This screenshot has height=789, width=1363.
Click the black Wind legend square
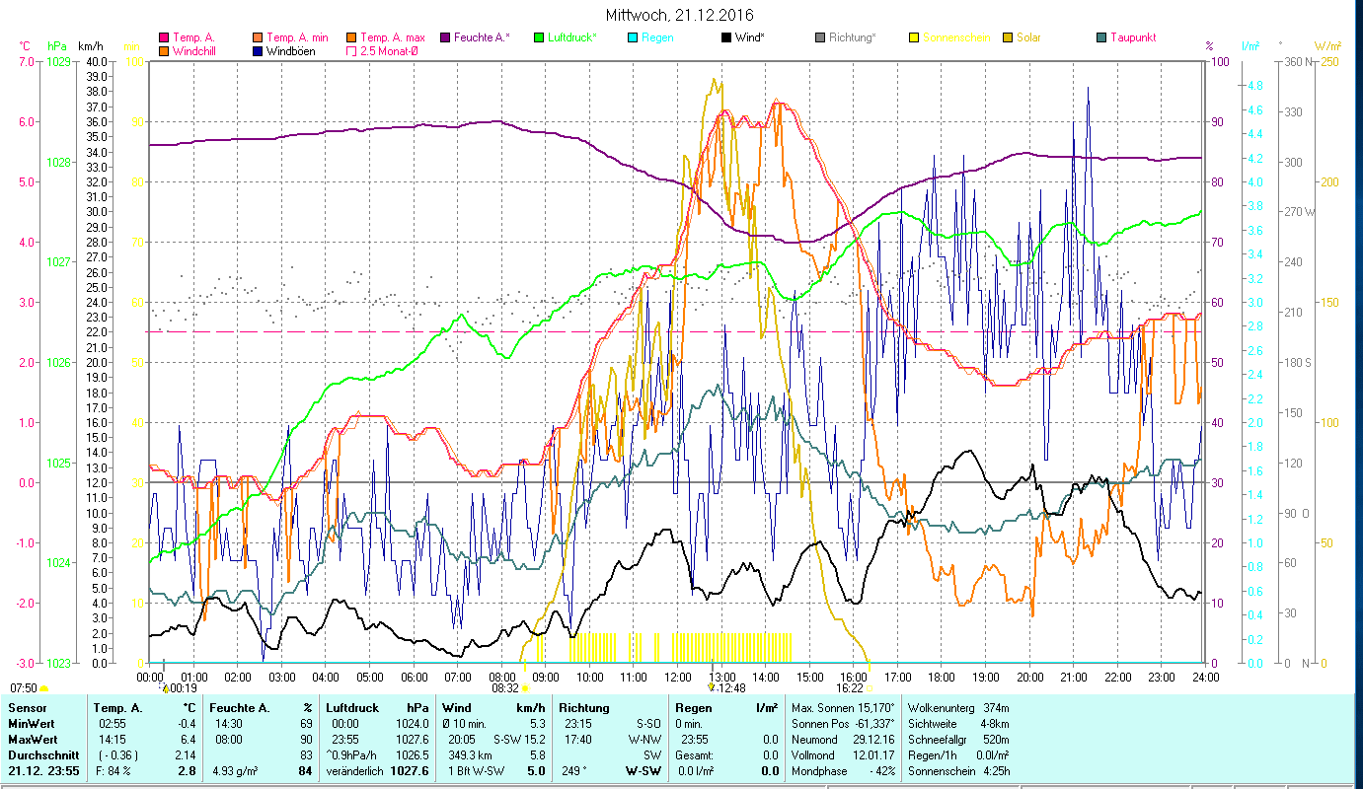[x=726, y=38]
